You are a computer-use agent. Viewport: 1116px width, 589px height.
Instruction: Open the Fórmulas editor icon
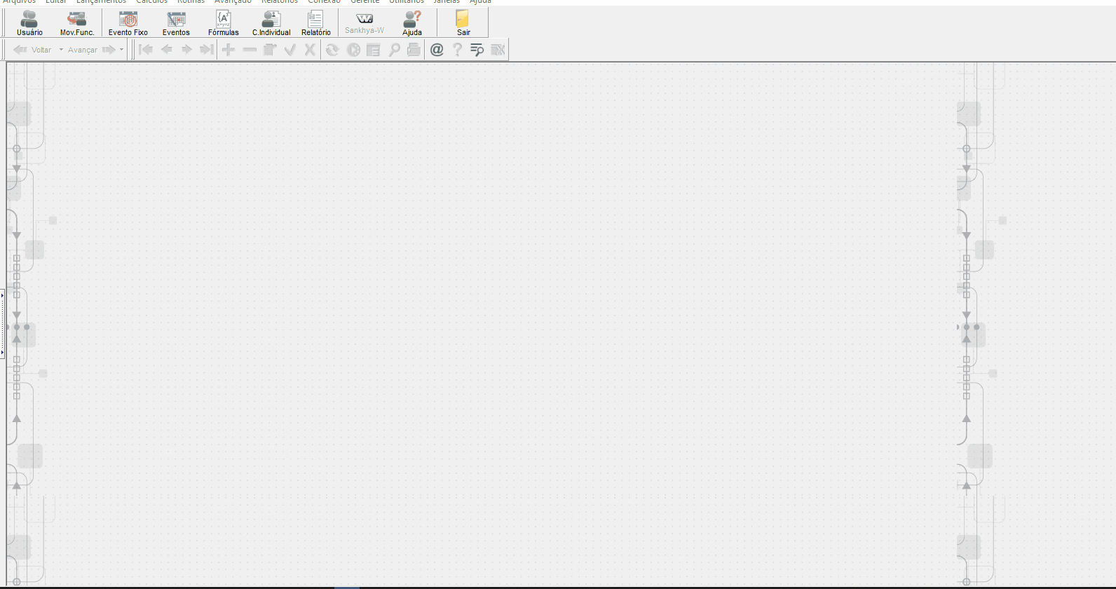pyautogui.click(x=224, y=23)
